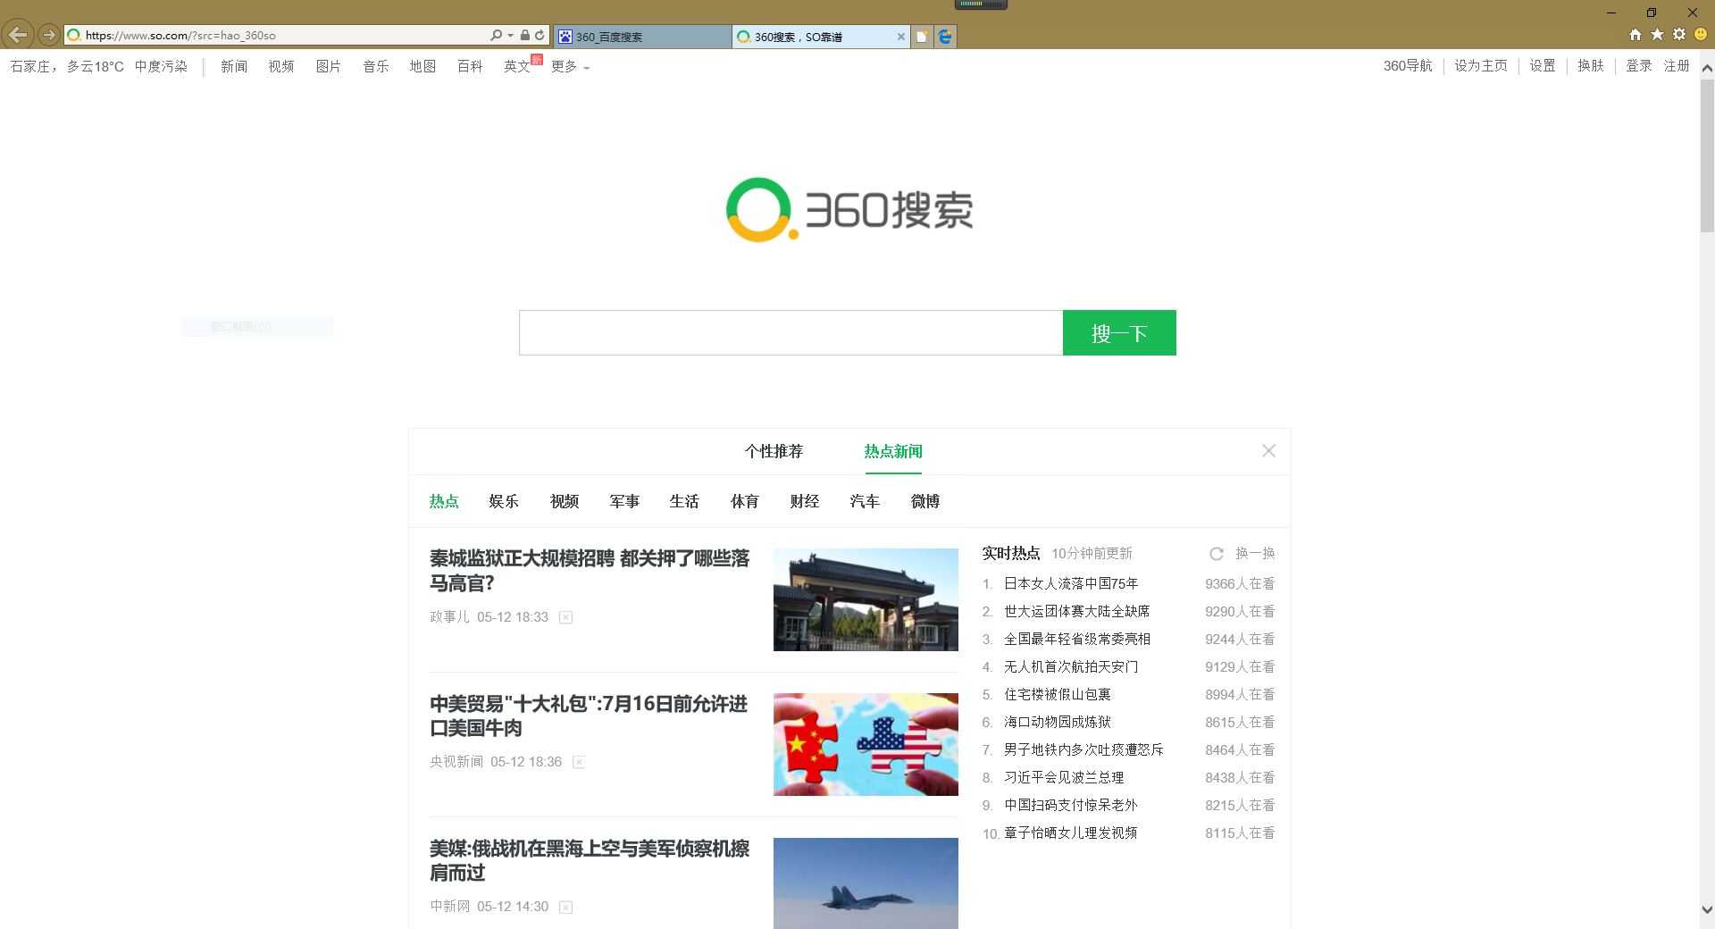Go forward with the browser forward arrow

click(x=49, y=36)
